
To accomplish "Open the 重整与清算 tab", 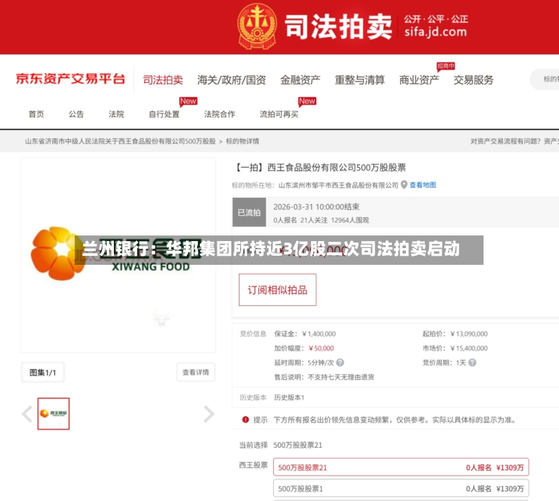I will coord(360,80).
